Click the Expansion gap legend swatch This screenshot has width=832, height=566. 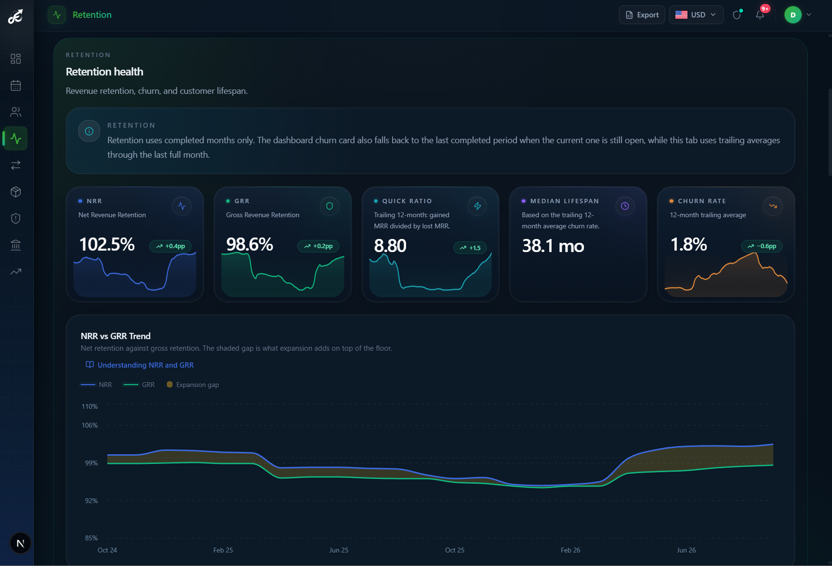pyautogui.click(x=170, y=385)
